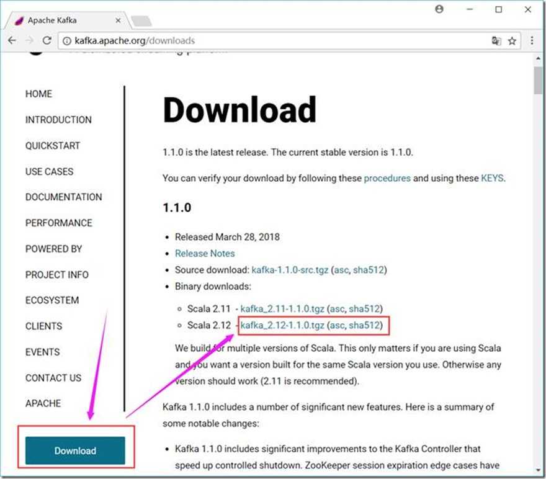Open sha512 link for Scala 2.11
The height and width of the screenshot is (479, 546).
tap(364, 309)
